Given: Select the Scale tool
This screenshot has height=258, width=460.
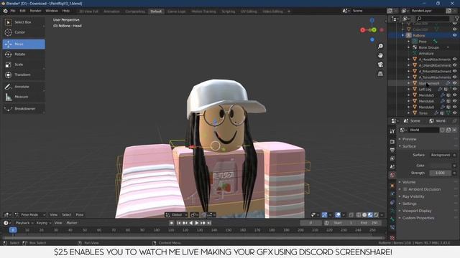Looking at the screenshot, I should tap(24, 64).
